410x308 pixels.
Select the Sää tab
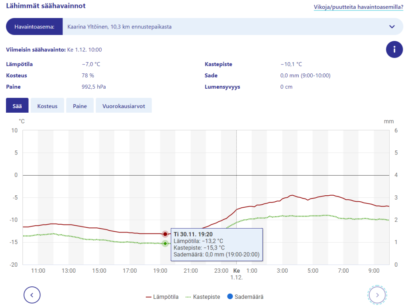tap(17, 106)
